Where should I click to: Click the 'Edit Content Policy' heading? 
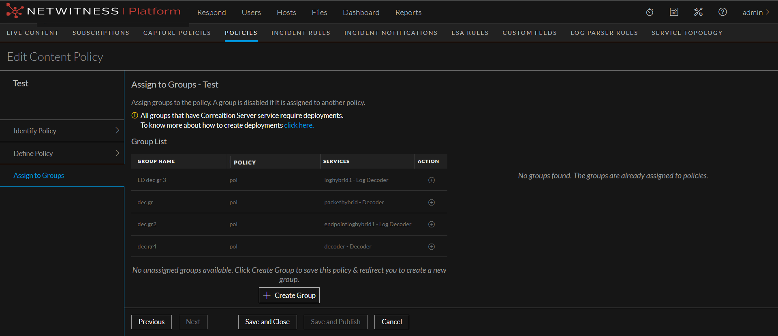coord(55,57)
